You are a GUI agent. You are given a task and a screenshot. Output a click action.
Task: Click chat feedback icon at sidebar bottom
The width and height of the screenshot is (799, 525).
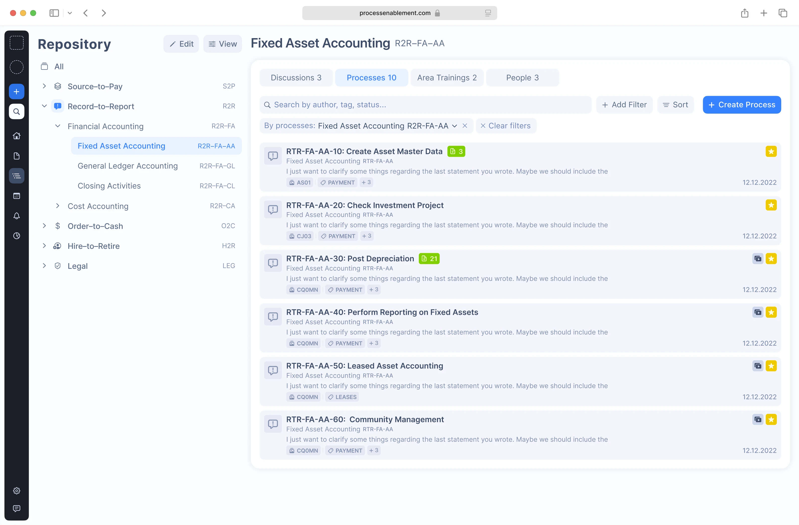coord(17,508)
